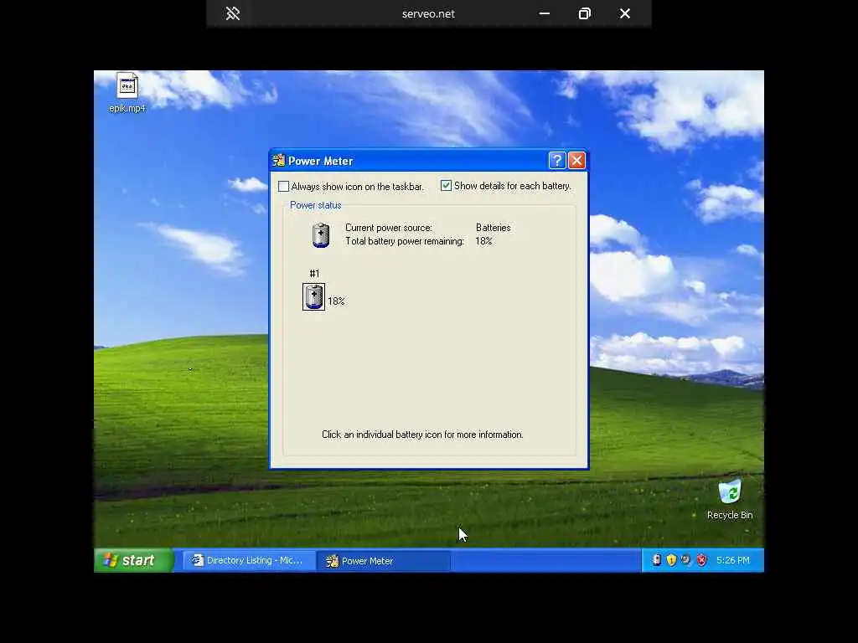Viewport: 858px width, 643px height.
Task: Click the Power Meter title bar icon
Action: pos(278,160)
